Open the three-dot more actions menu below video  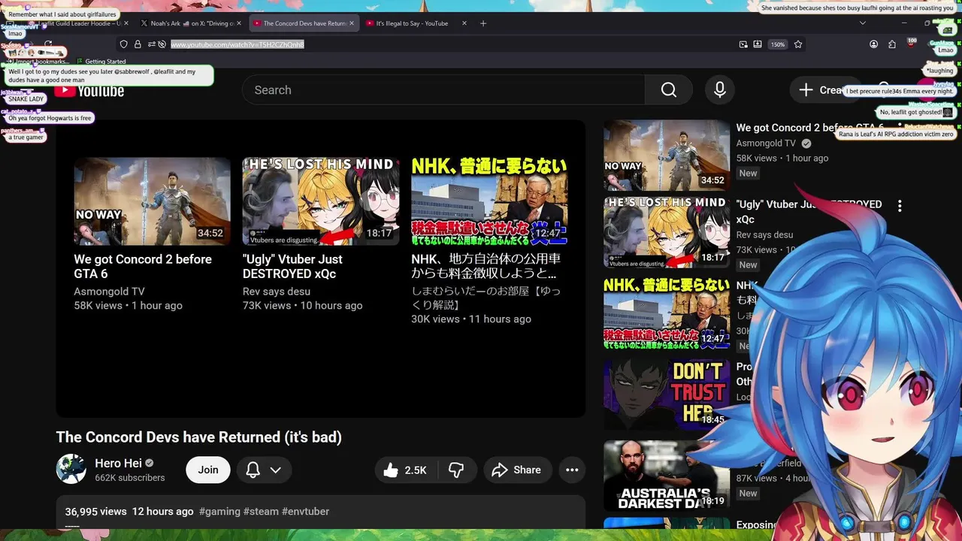coord(572,470)
